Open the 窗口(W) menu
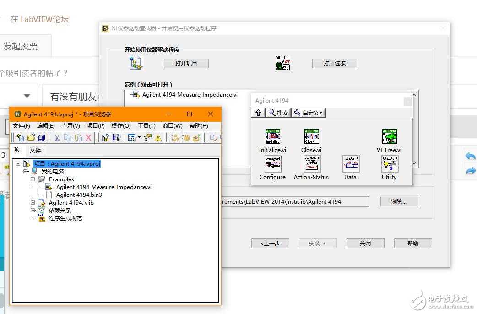Viewport: 477px width, 314px height. click(x=173, y=126)
